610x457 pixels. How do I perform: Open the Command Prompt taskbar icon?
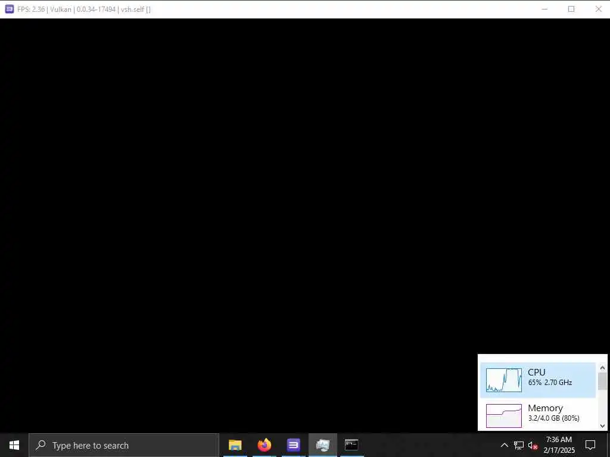(351, 445)
